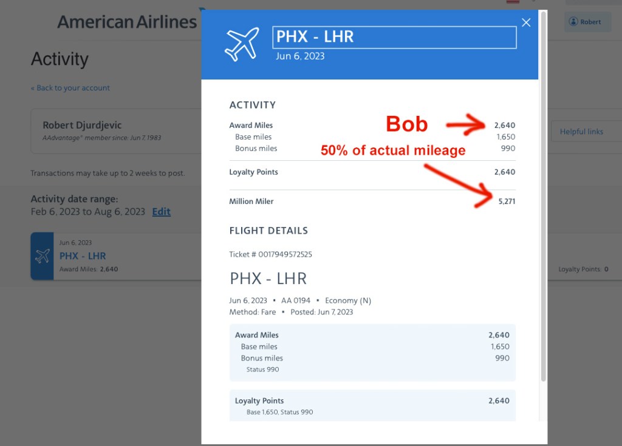
Task: Follow the Back to your account link
Action: 70,88
